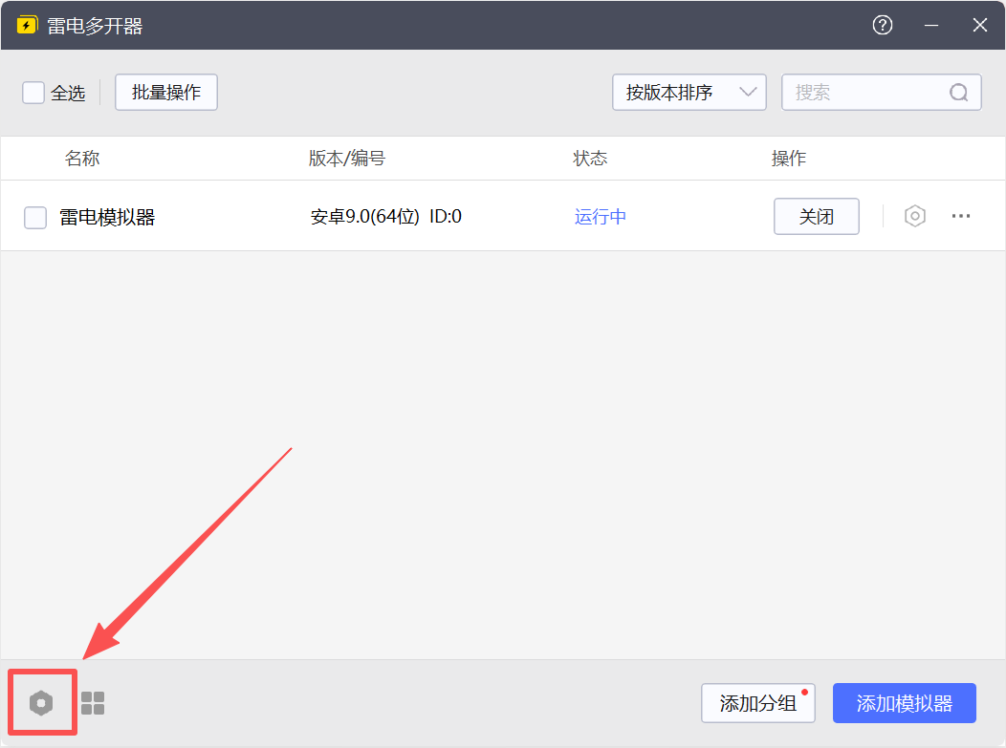Viewport: 1006px width, 748px height.
Task: Open the help question mark icon
Action: pyautogui.click(x=883, y=26)
